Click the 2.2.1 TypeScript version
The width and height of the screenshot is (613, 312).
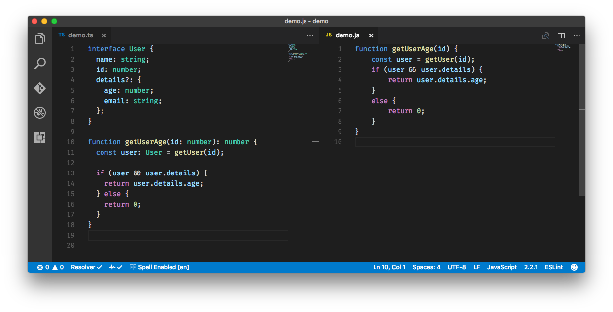(531, 267)
